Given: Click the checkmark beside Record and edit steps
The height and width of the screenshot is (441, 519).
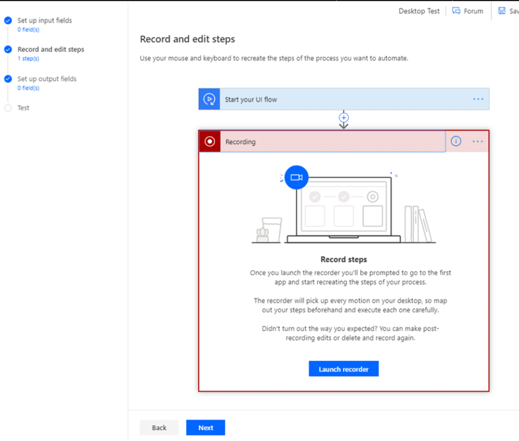Looking at the screenshot, I should (x=8, y=50).
